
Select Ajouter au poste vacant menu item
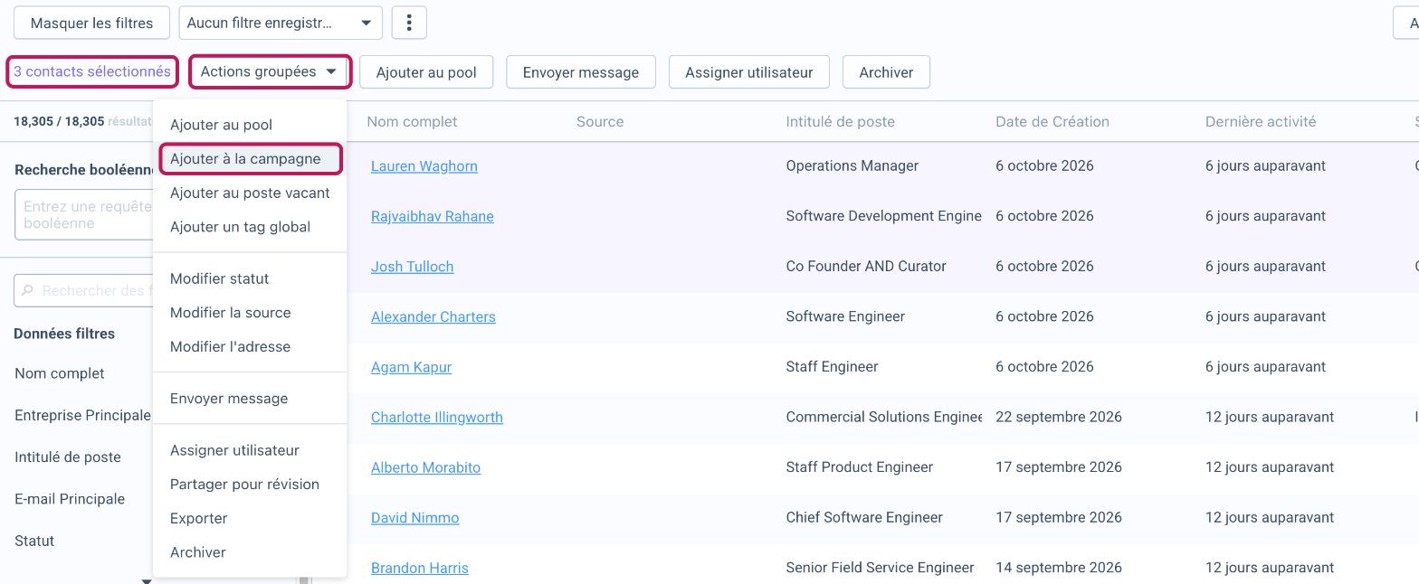pos(250,193)
